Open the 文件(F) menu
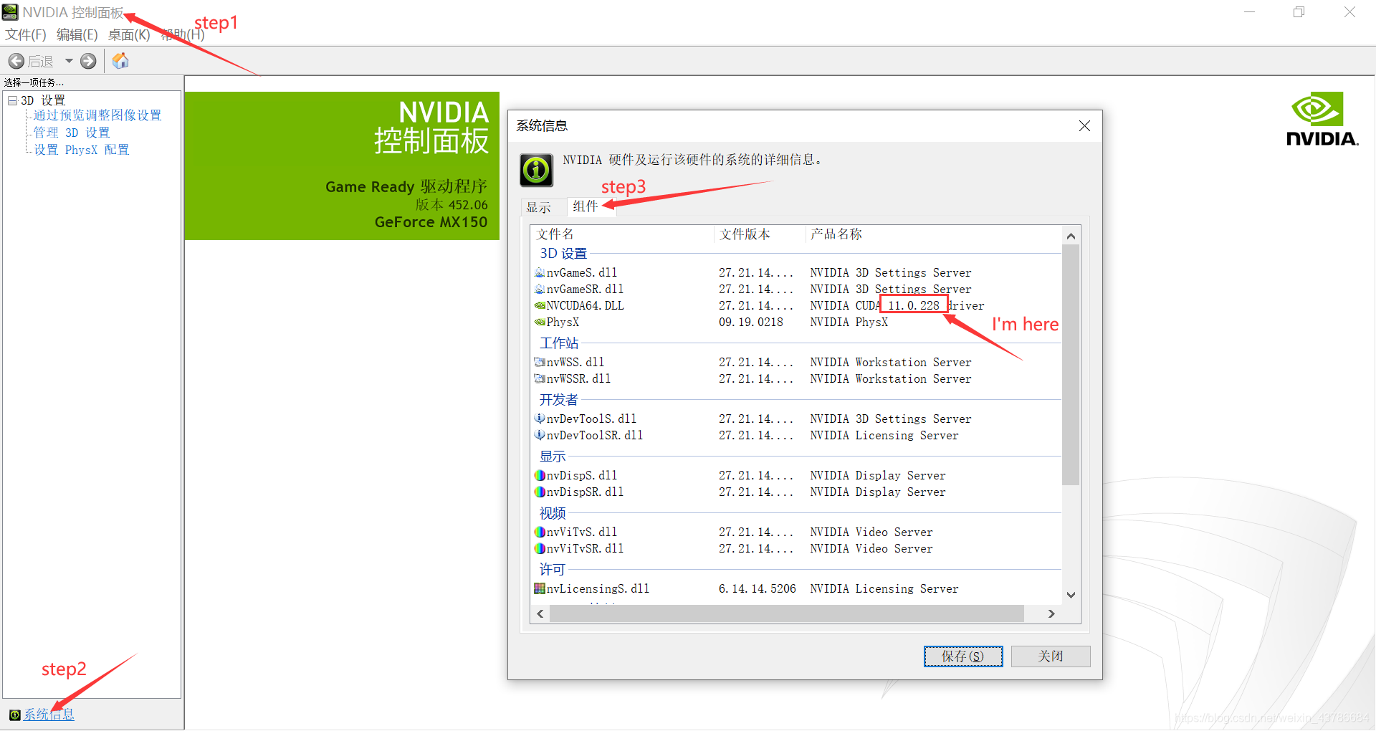1376x731 pixels. 26,34
